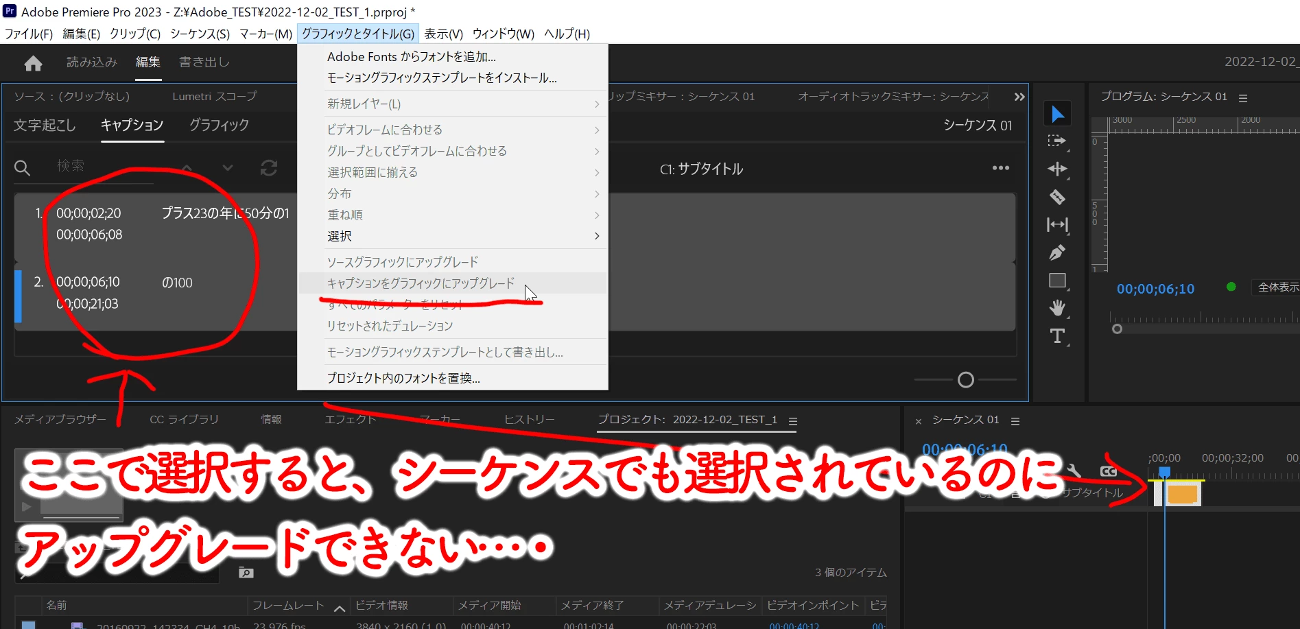The image size is (1300, 629).
Task: Switch to the ヒストリー tab
Action: click(x=529, y=419)
